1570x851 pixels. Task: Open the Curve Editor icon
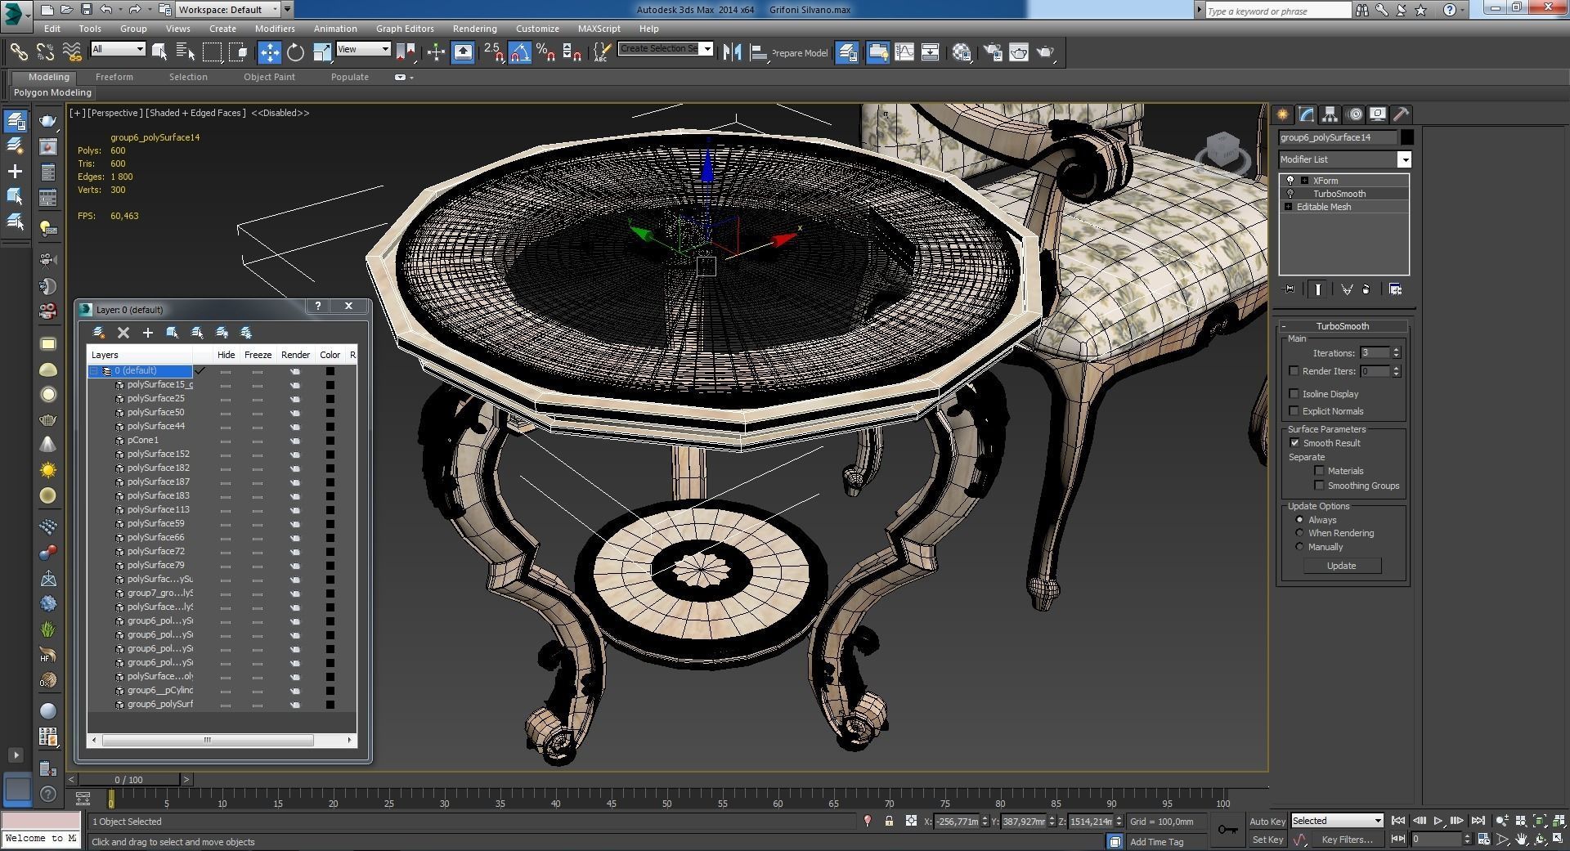click(x=904, y=52)
